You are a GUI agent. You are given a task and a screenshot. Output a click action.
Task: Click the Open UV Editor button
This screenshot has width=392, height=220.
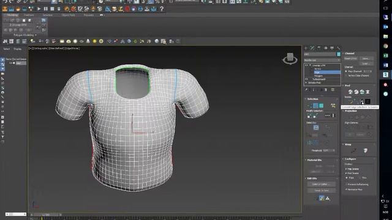pyautogui.click(x=321, y=184)
